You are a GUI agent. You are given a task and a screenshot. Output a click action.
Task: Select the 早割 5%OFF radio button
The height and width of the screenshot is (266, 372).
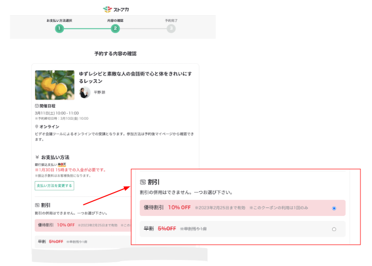pos(334,229)
